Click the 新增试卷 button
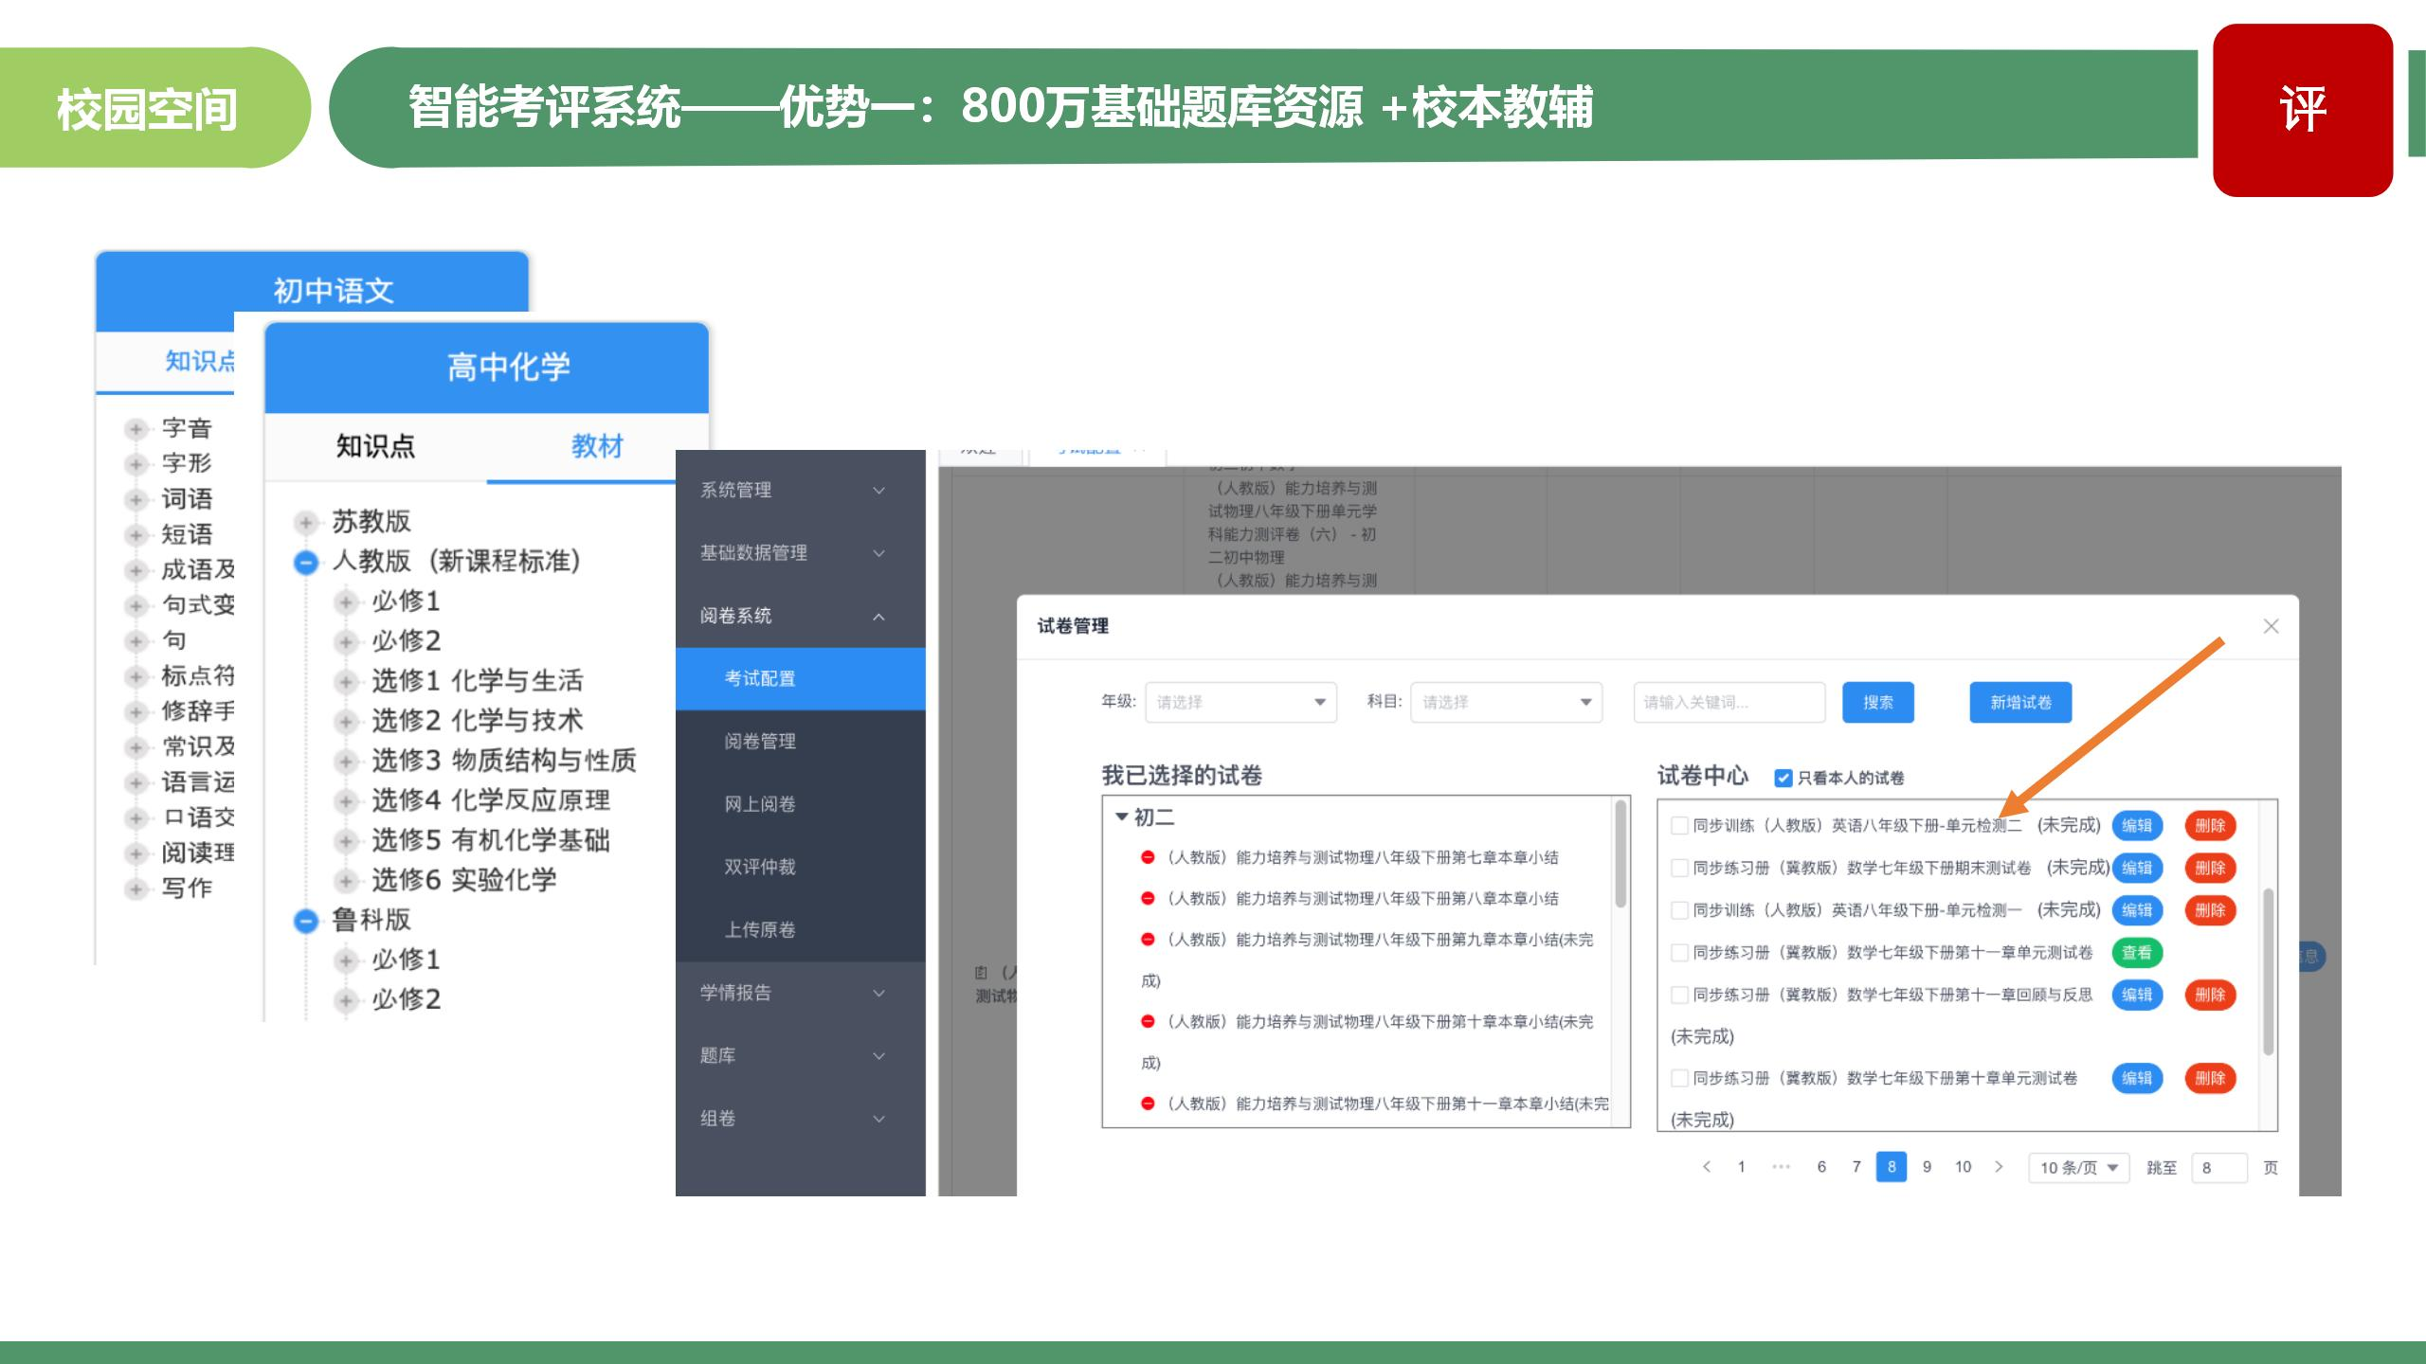 pyautogui.click(x=2020, y=702)
